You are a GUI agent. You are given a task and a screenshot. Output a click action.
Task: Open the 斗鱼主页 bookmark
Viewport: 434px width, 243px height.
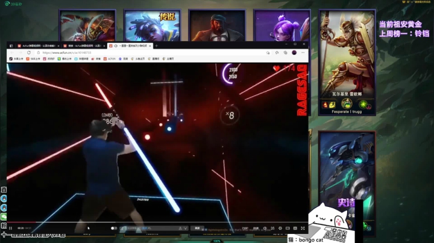click(138, 59)
